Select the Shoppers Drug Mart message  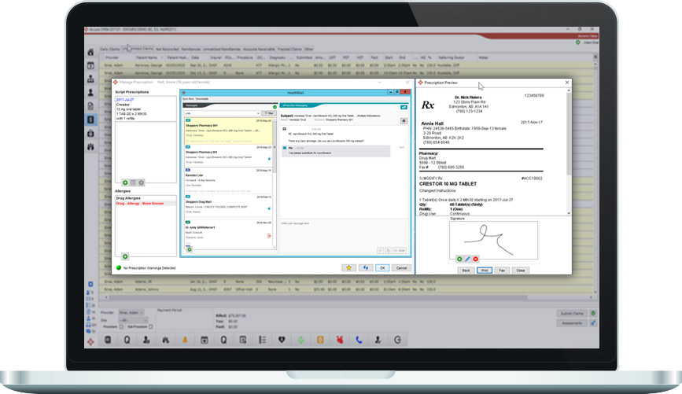click(x=229, y=206)
